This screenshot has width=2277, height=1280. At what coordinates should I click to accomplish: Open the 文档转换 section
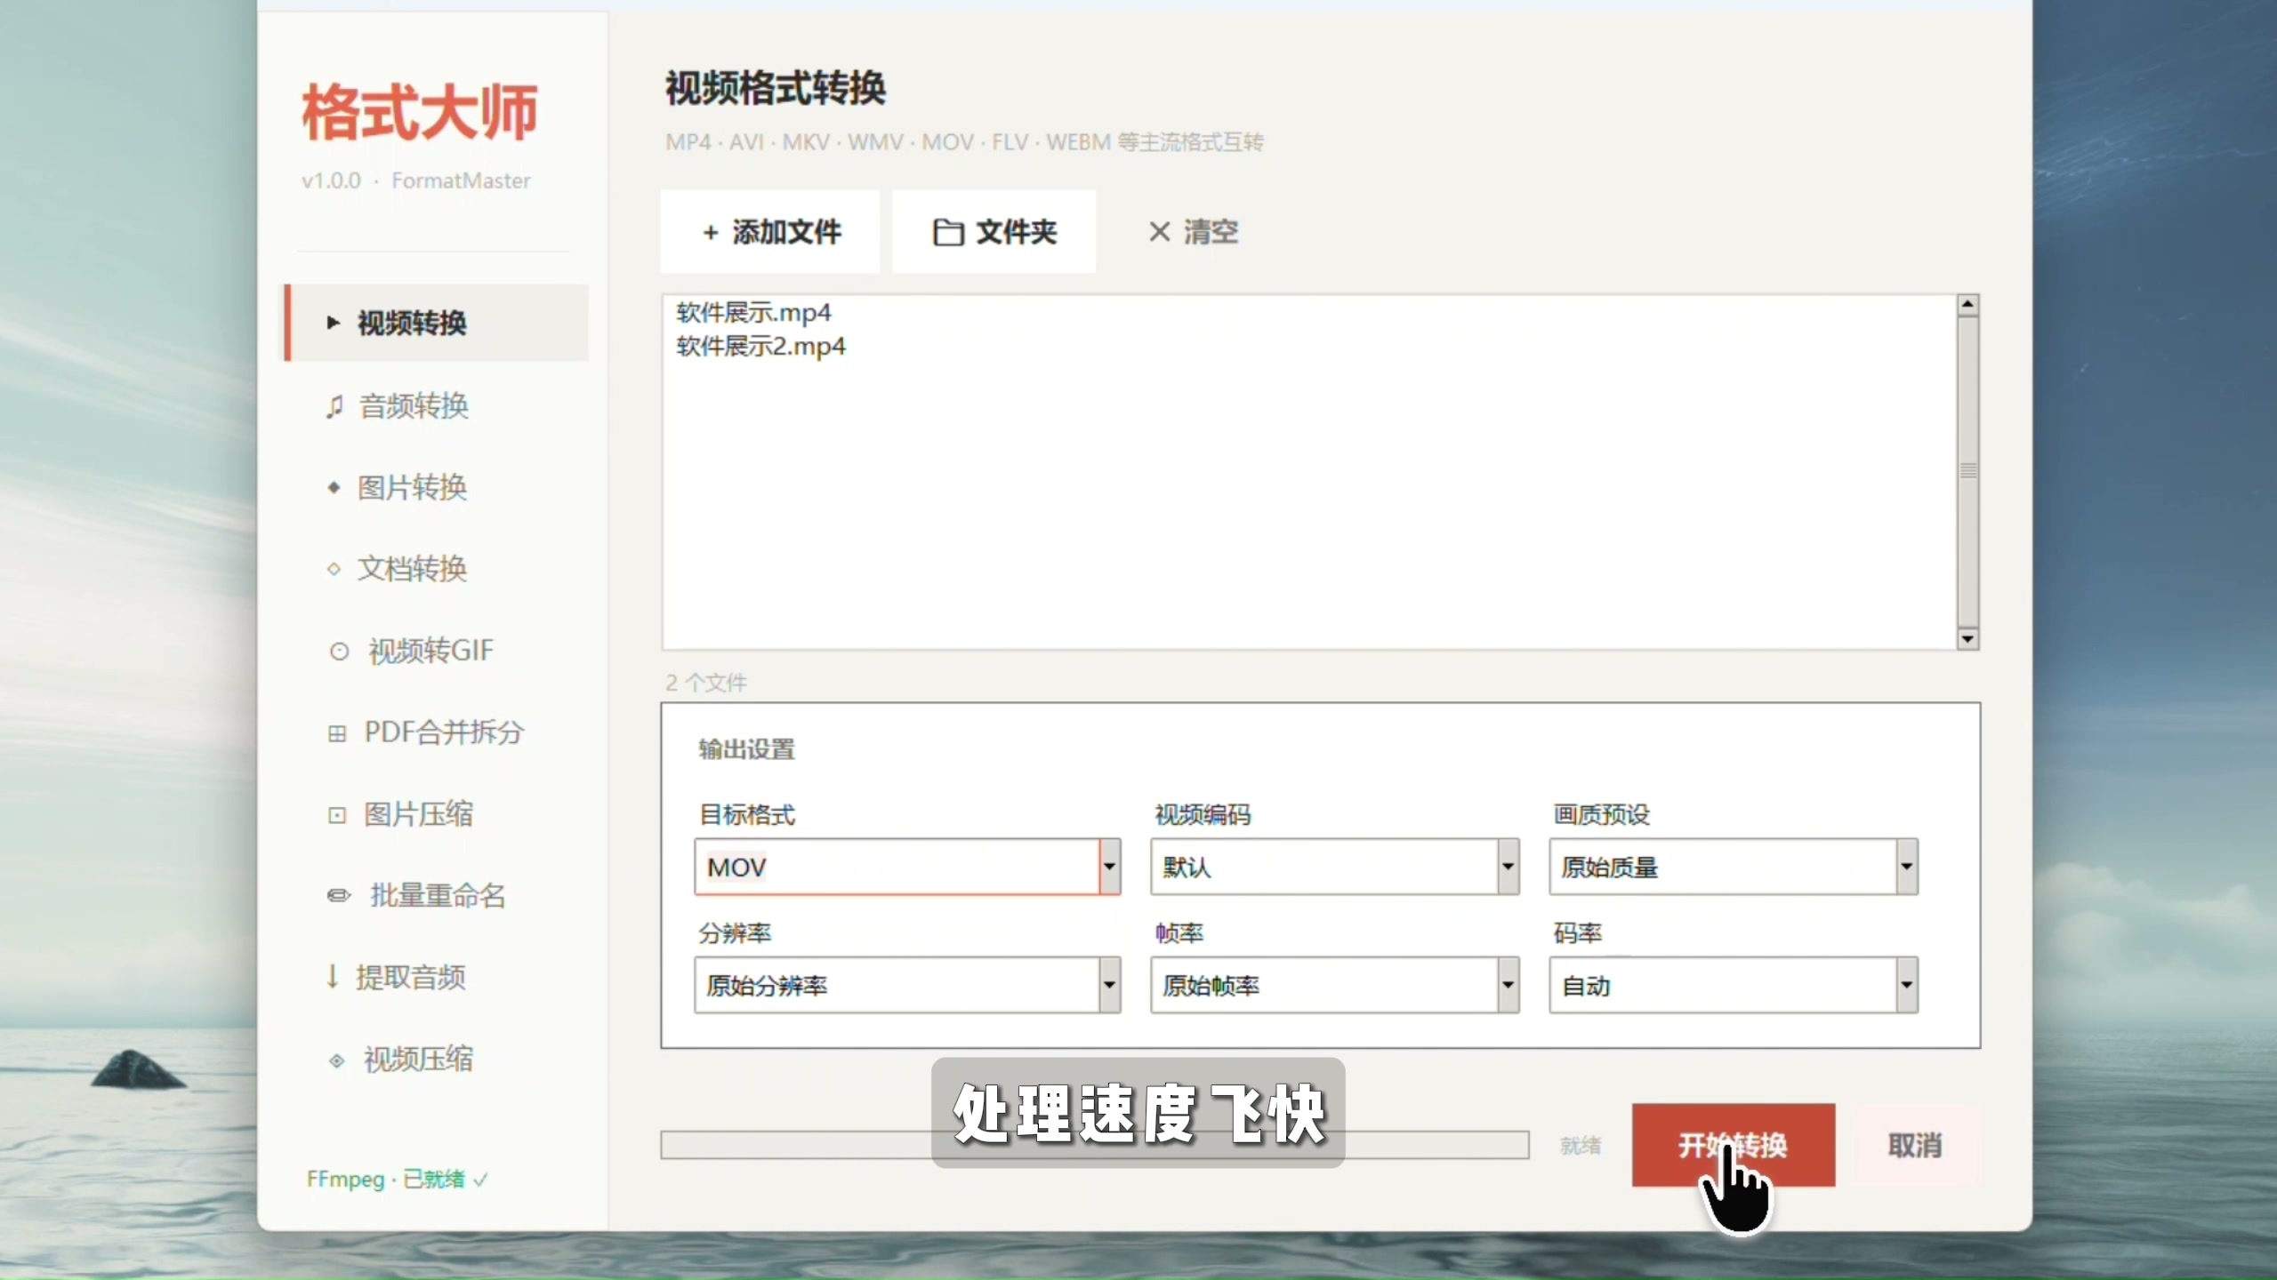(x=436, y=569)
